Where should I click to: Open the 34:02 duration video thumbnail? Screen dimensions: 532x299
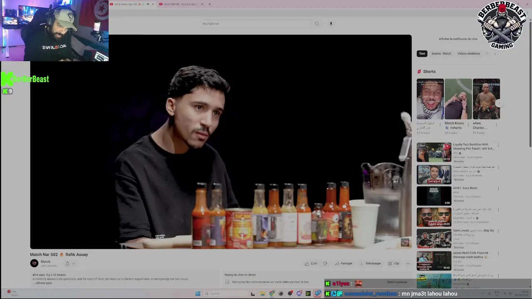tap(434, 217)
